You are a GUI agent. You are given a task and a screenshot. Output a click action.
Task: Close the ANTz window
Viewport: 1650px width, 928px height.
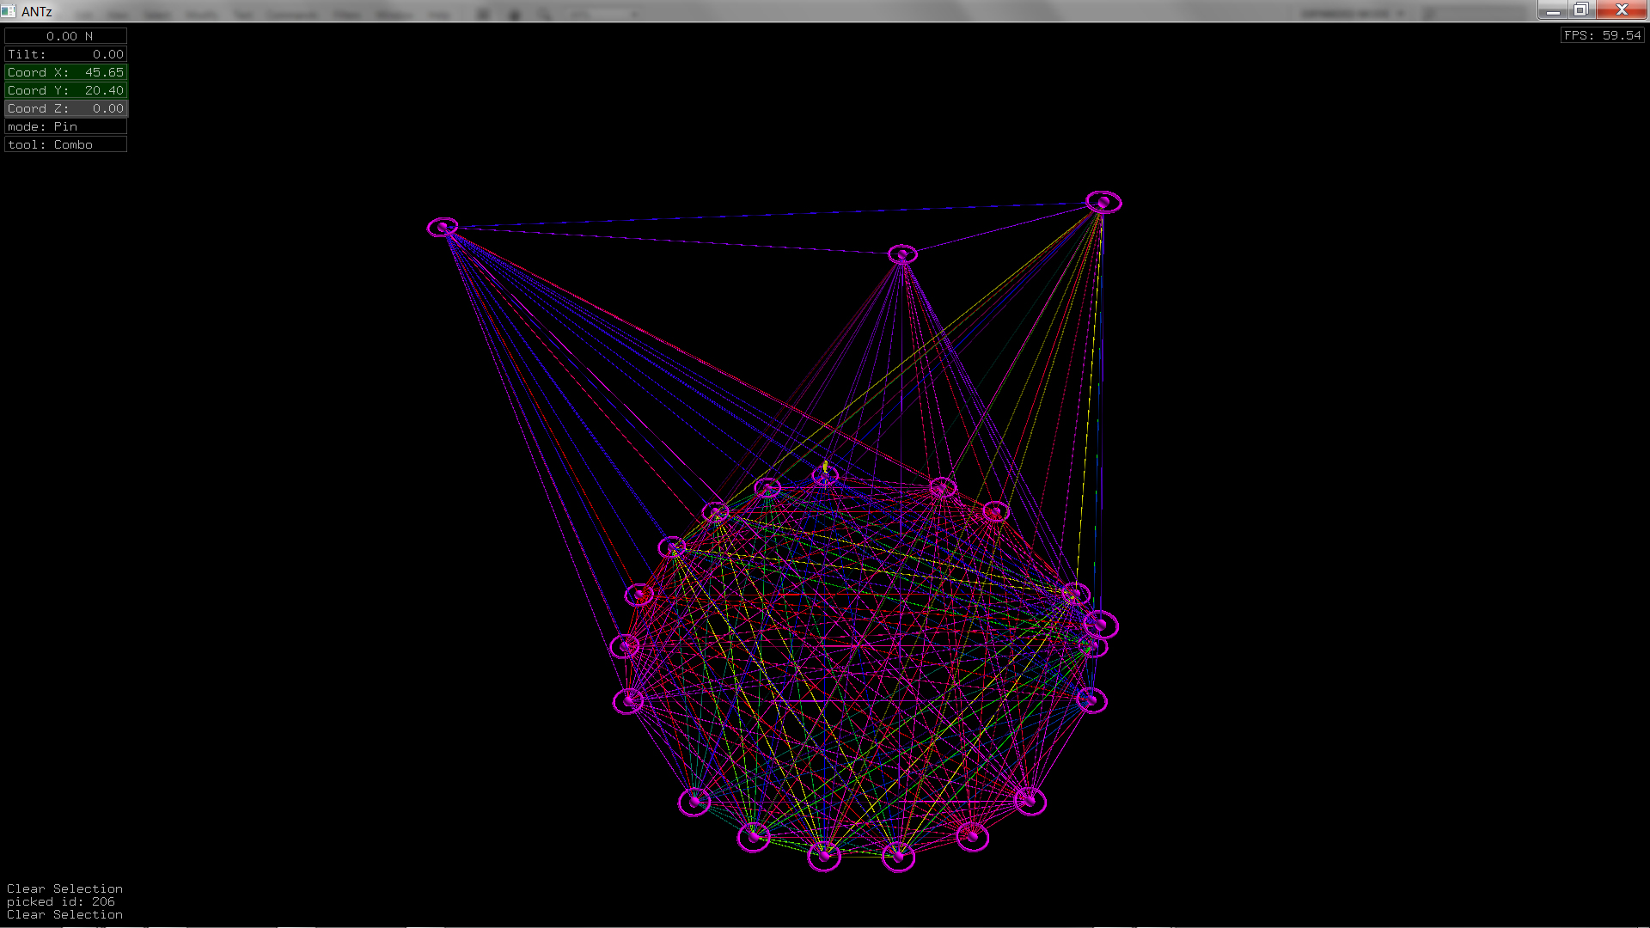coord(1622,9)
